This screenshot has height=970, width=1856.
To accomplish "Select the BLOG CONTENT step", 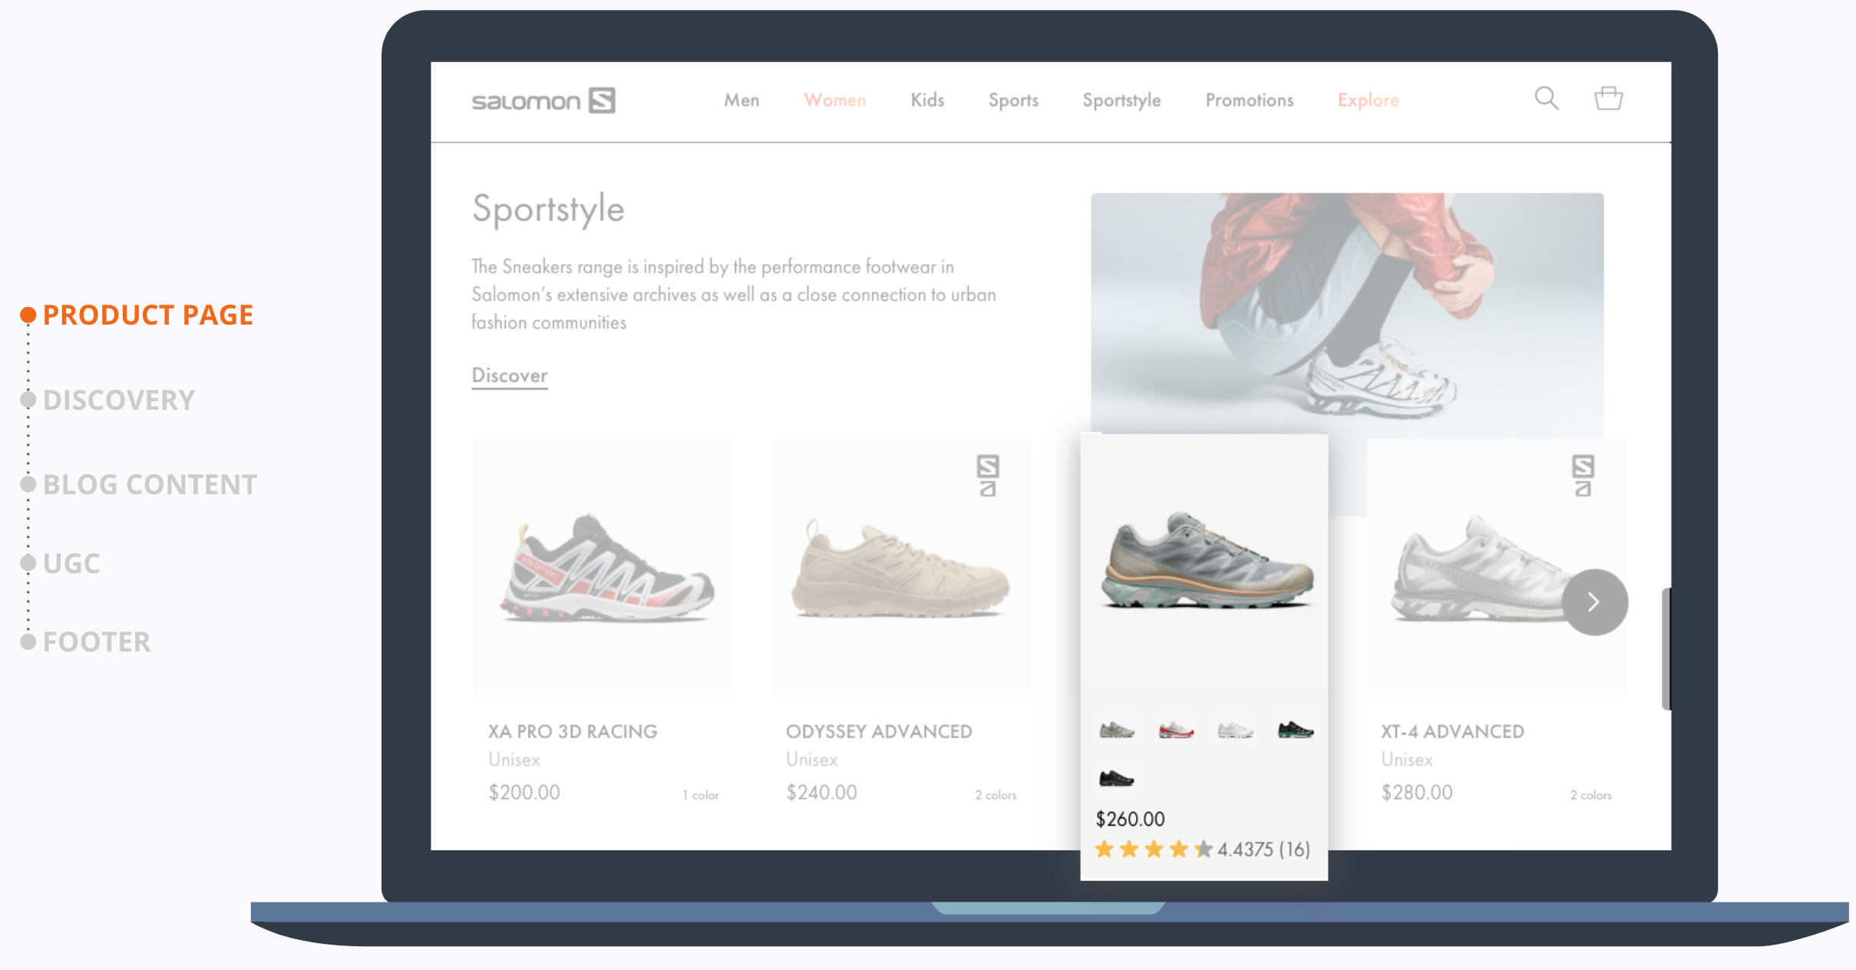I will tap(150, 485).
